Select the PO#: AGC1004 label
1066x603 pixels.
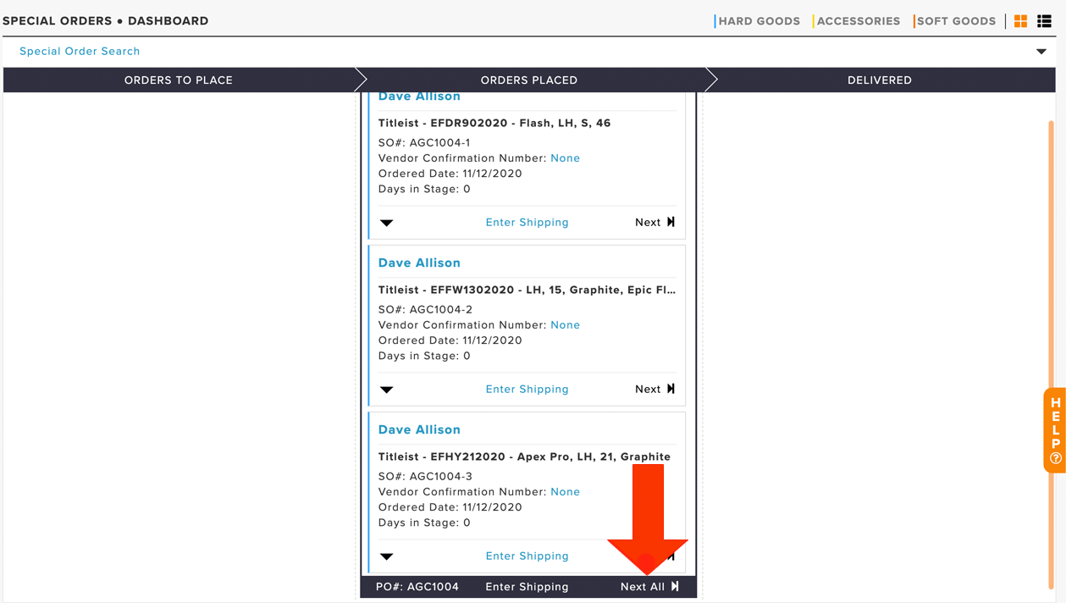[417, 586]
